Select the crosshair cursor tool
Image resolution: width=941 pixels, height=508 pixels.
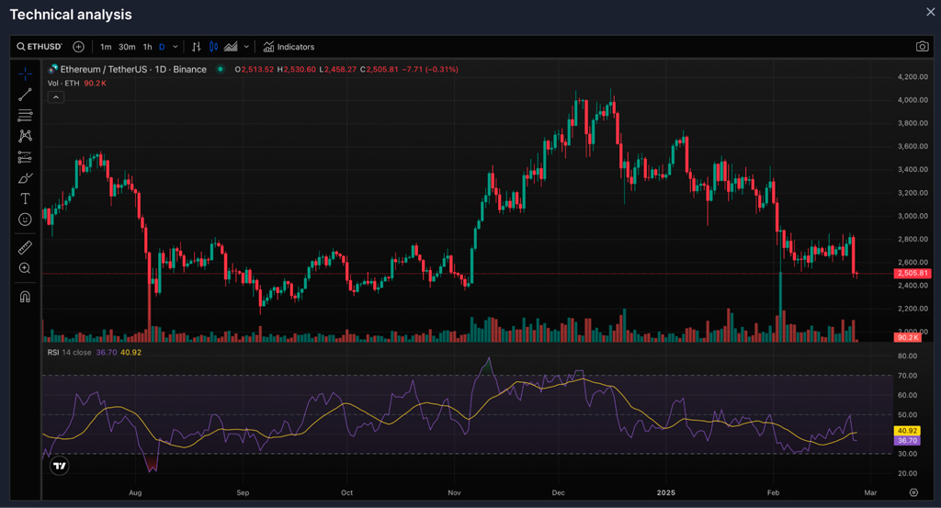coord(25,73)
